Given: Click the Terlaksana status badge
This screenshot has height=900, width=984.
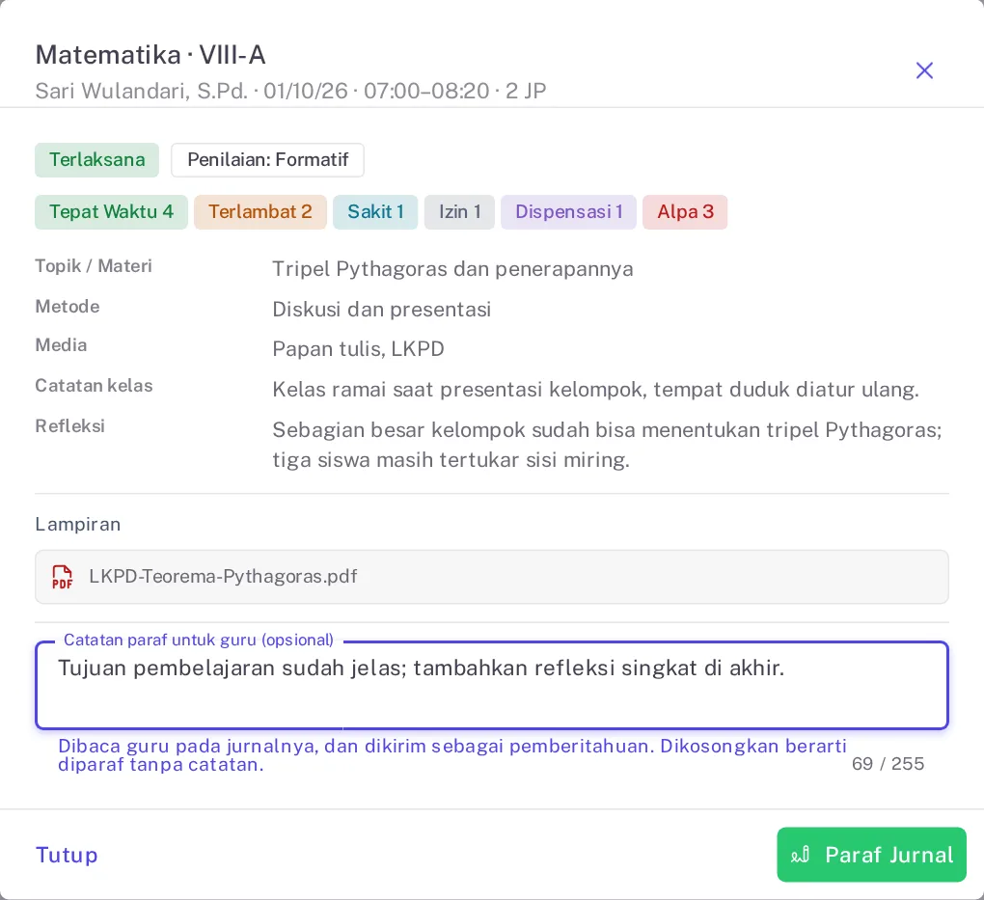Looking at the screenshot, I should (x=97, y=159).
